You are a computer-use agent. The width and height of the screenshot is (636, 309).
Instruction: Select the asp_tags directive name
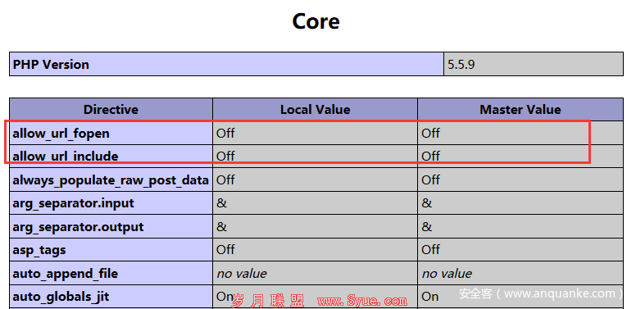(x=39, y=250)
